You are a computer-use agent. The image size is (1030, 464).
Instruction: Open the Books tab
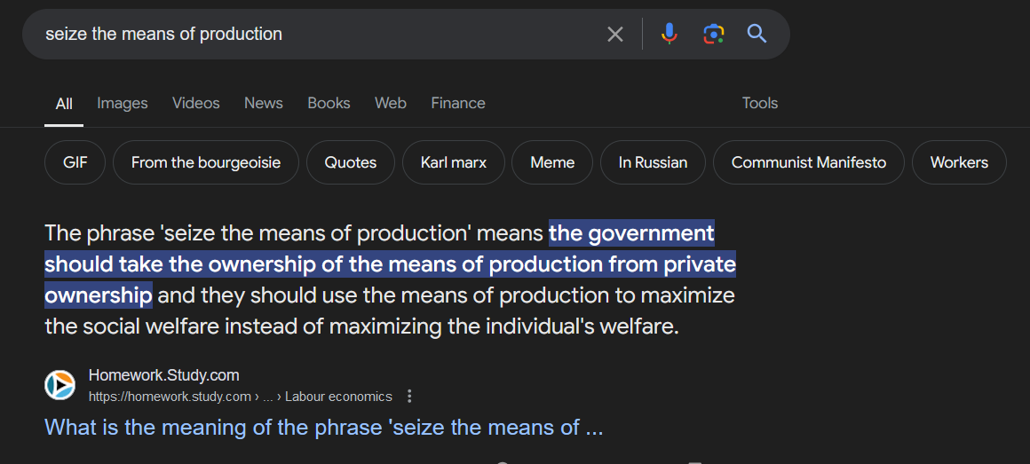[x=329, y=103]
